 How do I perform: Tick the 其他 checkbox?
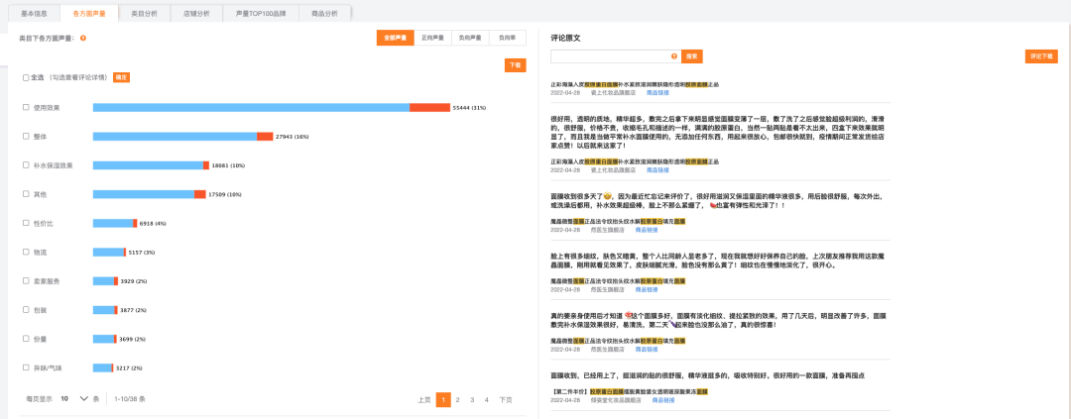pos(26,194)
